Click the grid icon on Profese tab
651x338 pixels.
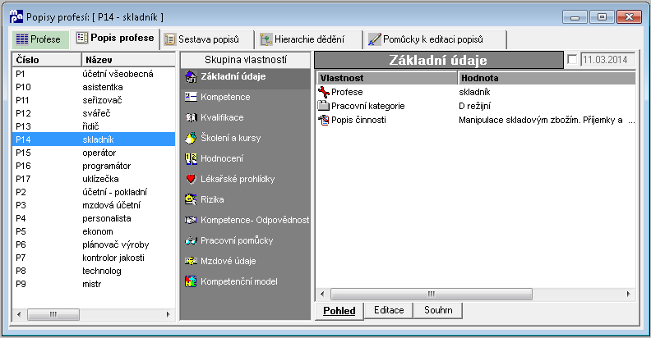coord(22,39)
